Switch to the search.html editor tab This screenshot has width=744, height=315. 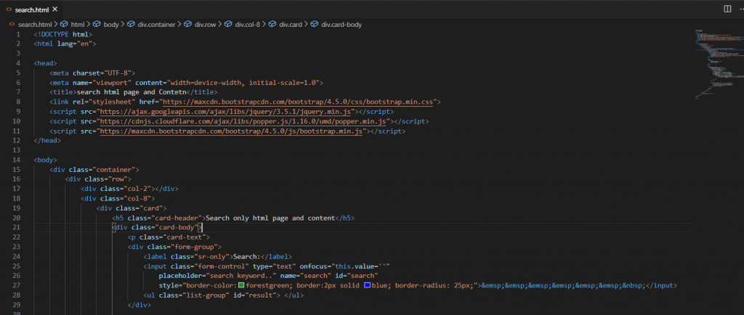(x=31, y=9)
